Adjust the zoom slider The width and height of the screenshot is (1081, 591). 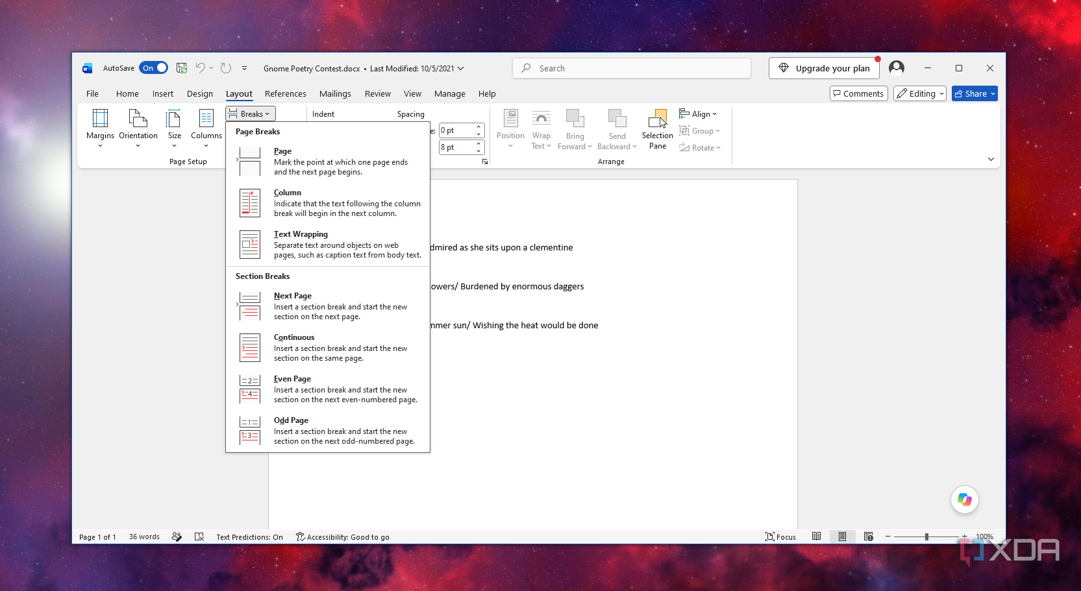coord(926,537)
